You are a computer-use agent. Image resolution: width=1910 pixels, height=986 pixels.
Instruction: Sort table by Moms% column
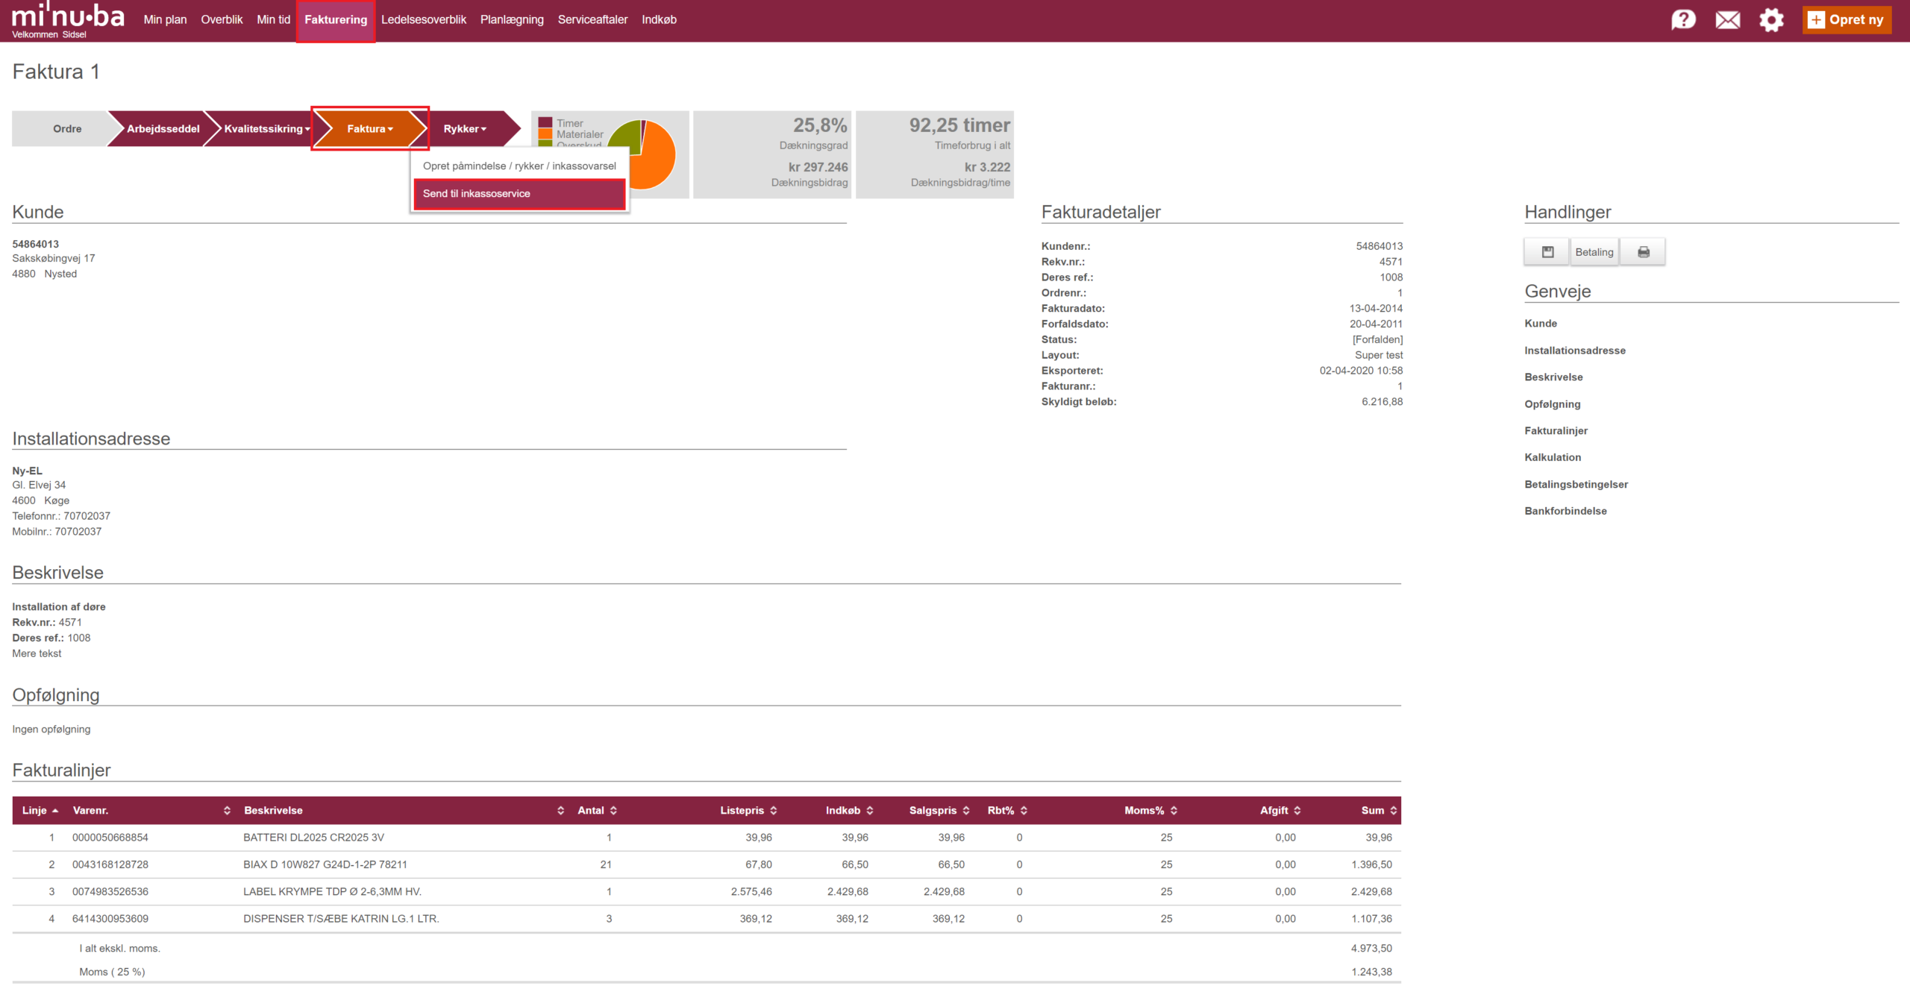[1150, 810]
